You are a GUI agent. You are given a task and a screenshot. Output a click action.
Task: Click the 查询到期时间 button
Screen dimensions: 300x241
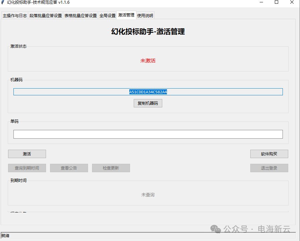tap(27, 168)
